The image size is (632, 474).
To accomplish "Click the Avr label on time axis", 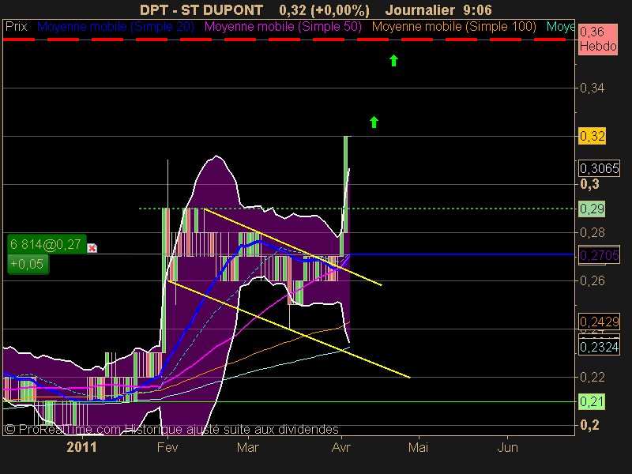I will pyautogui.click(x=341, y=447).
